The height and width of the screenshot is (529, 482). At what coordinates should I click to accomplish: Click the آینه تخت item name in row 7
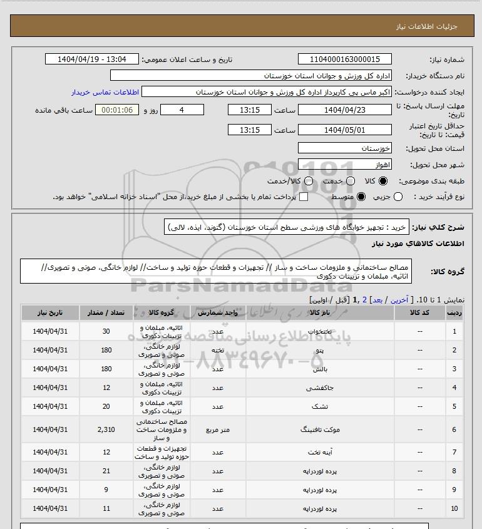coord(320,452)
